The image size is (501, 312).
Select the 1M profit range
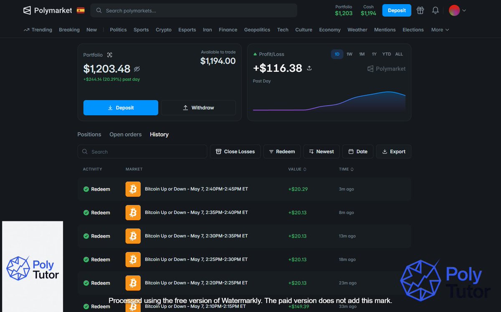tap(362, 54)
